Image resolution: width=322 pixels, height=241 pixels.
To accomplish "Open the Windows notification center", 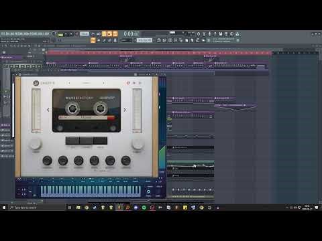I will click(x=317, y=208).
